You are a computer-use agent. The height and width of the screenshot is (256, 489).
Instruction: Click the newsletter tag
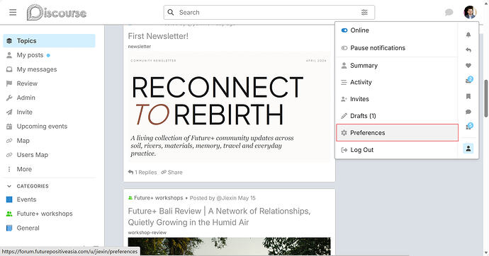coord(140,47)
